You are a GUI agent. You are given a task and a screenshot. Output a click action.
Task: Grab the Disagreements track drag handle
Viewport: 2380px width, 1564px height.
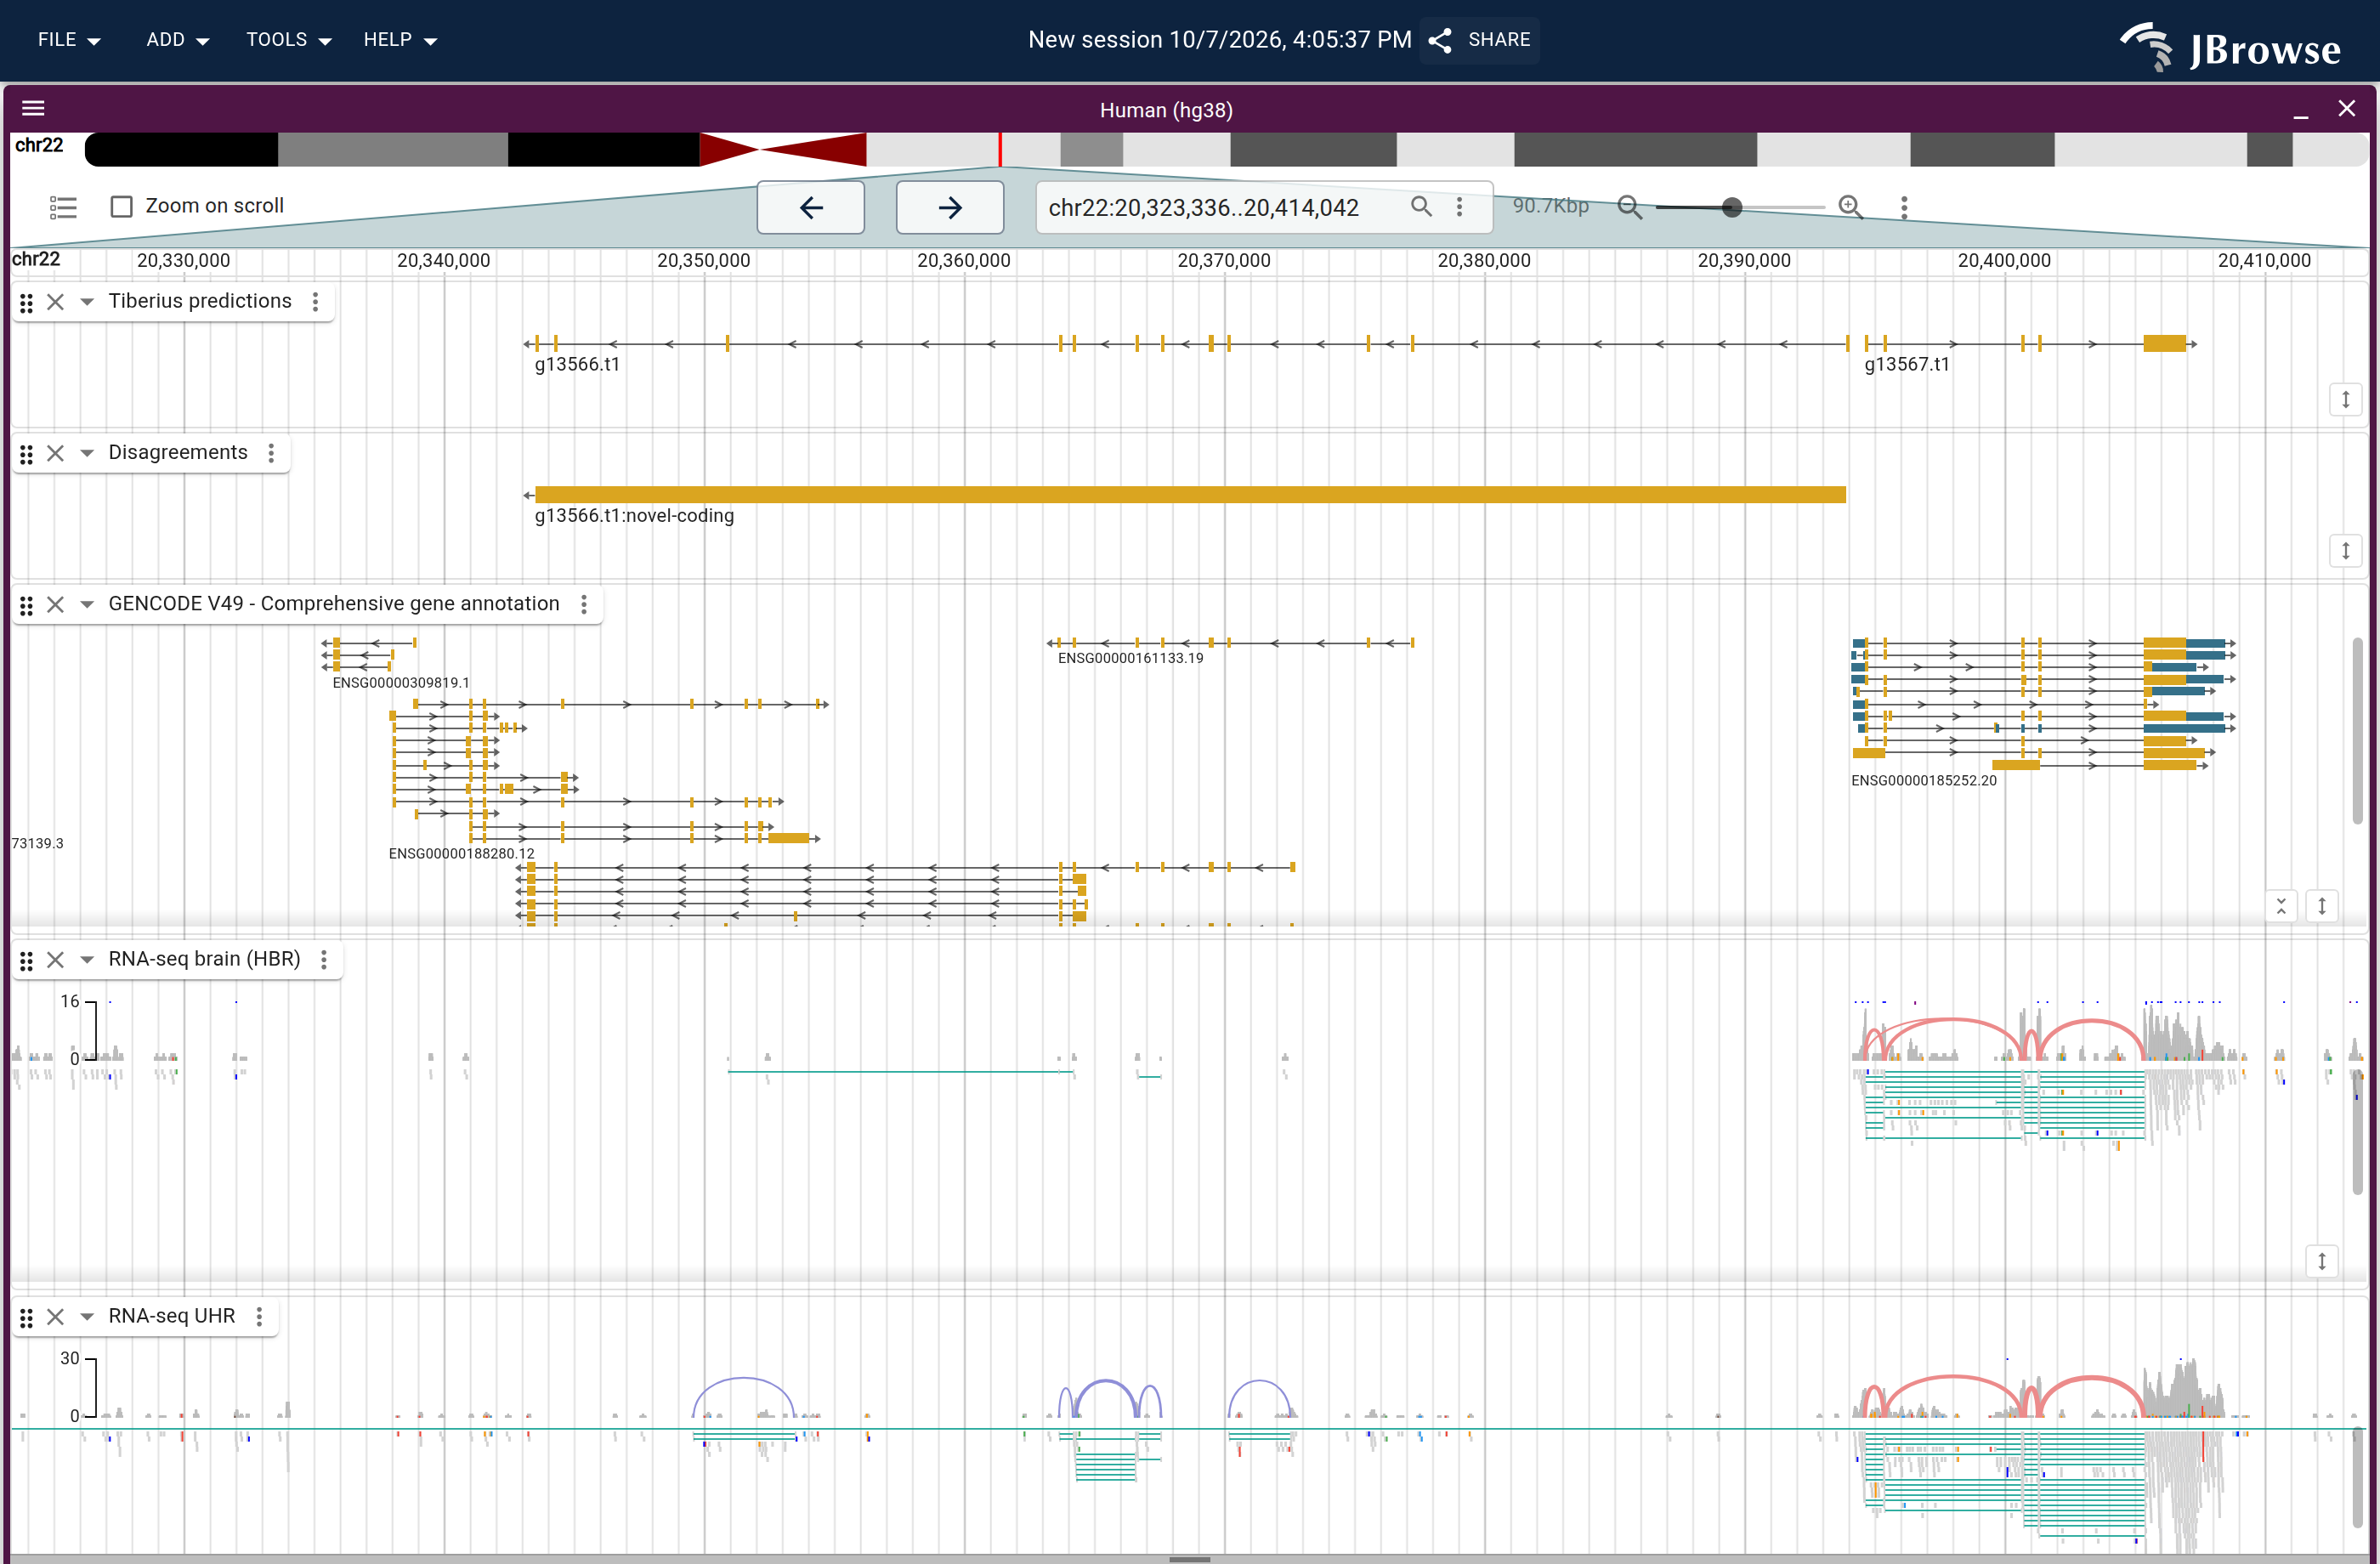[x=27, y=454]
